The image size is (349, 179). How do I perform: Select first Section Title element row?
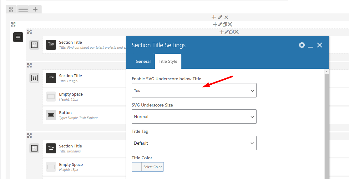point(84,45)
